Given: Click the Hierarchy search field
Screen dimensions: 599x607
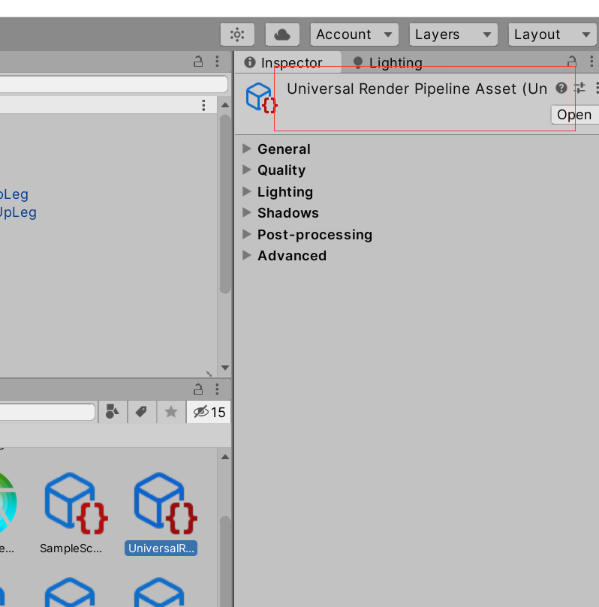Looking at the screenshot, I should [113, 84].
